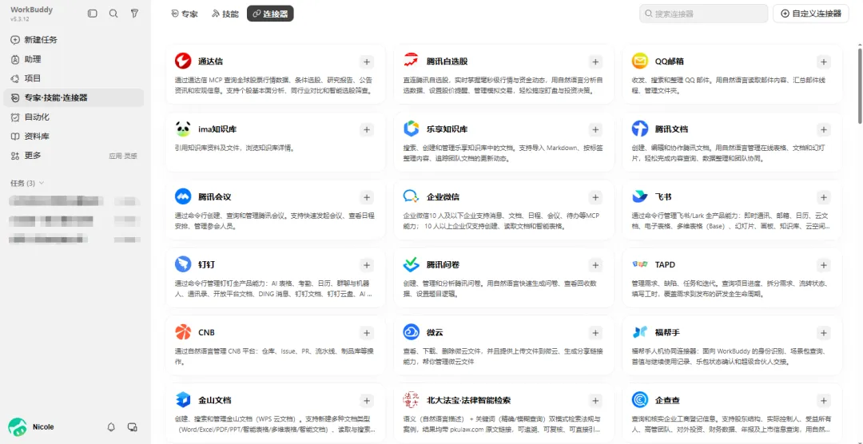Switch to the 技能 tab
This screenshot has width=863, height=444.
click(x=225, y=14)
